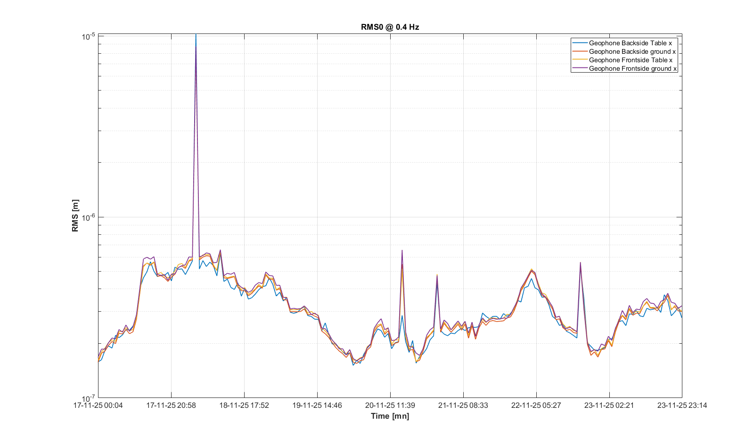754x447 pixels.
Task: Click the orange line sample in legend
Action: point(580,51)
